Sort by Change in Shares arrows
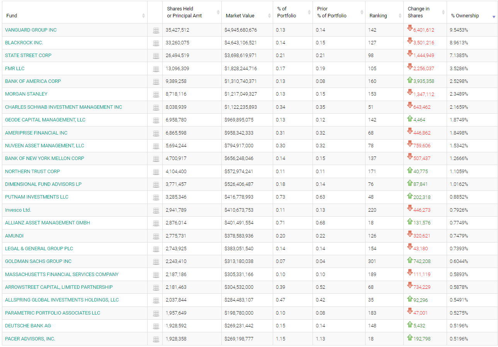 (x=443, y=12)
